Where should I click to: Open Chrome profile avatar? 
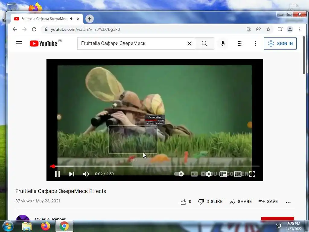(x=290, y=29)
